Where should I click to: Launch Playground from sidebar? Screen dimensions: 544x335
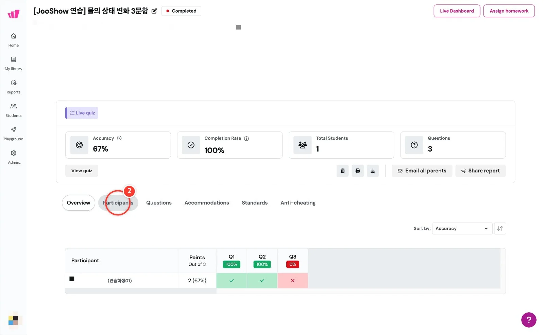pyautogui.click(x=14, y=134)
